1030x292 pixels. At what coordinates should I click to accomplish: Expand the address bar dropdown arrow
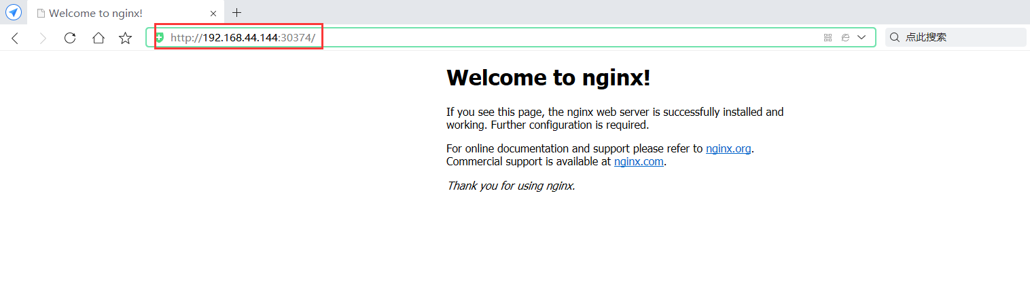(862, 38)
